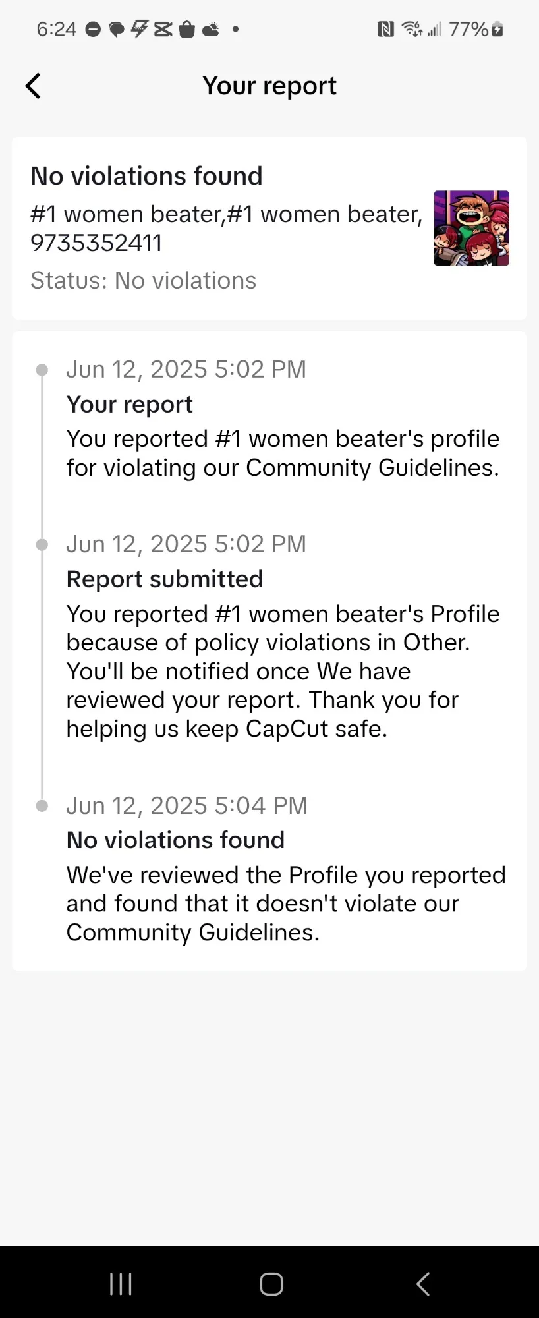The width and height of the screenshot is (539, 1318).
Task: Tap the battery icon in status bar
Action: tap(497, 29)
